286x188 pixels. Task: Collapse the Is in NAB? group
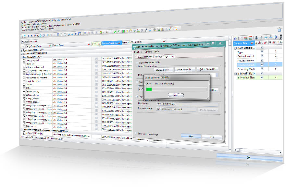(x=235, y=74)
